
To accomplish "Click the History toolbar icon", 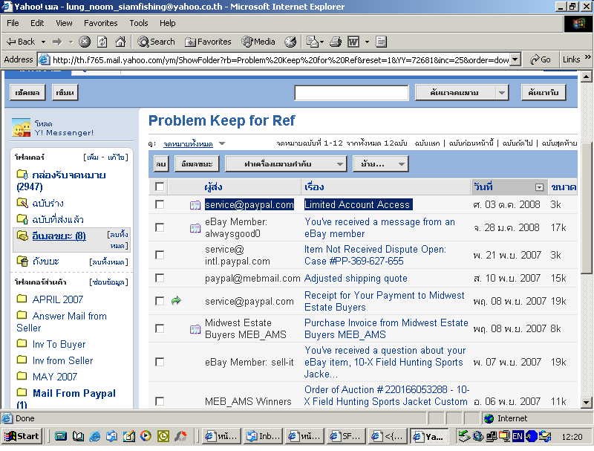I will (290, 42).
